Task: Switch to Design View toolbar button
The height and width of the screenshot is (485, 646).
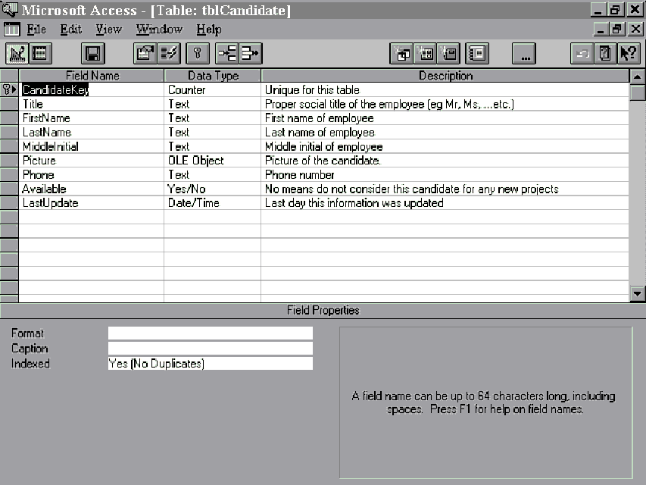Action: pos(17,54)
